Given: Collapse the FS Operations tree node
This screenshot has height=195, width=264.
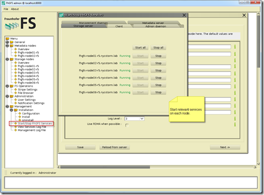Looking at the screenshot, I should [7, 86].
